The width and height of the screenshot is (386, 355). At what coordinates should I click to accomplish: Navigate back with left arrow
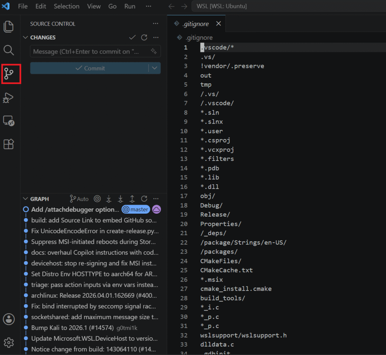pyautogui.click(x=172, y=6)
